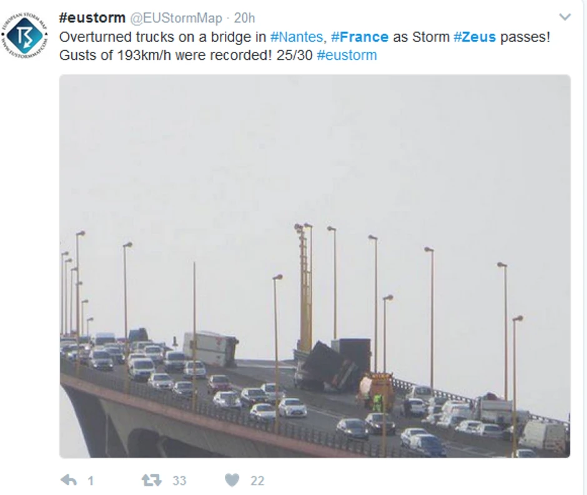Open the #Zeus hashtag link

[475, 37]
